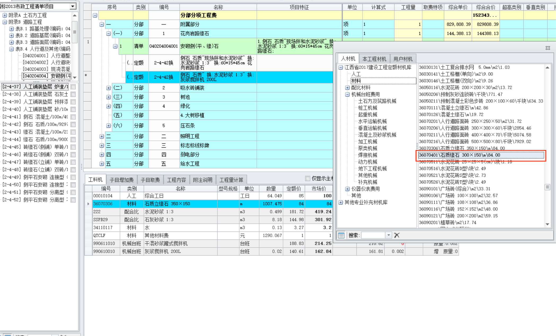
Task: Click the 项目特征 column header
Action: click(x=299, y=7)
